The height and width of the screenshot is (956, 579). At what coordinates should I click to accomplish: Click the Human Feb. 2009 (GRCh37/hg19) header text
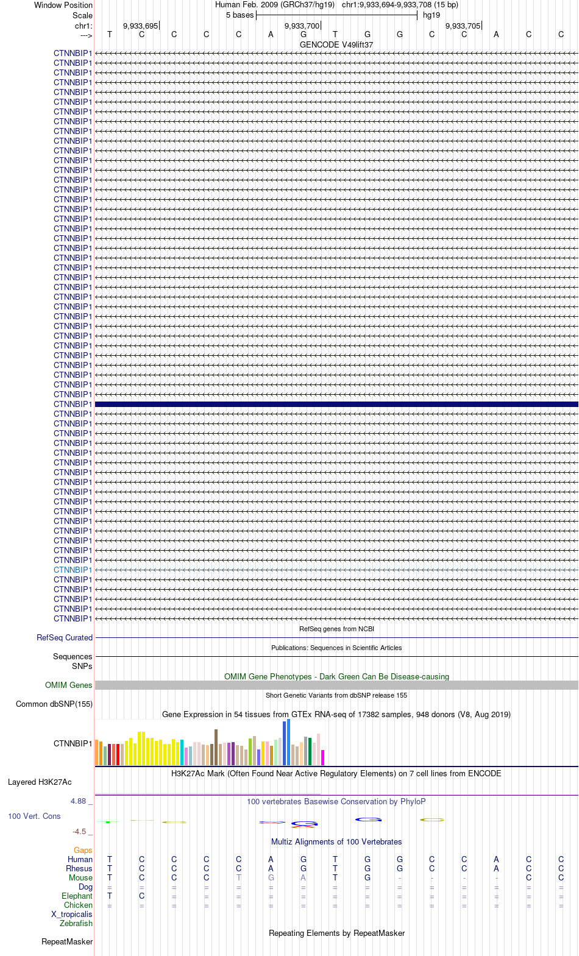[275, 4]
